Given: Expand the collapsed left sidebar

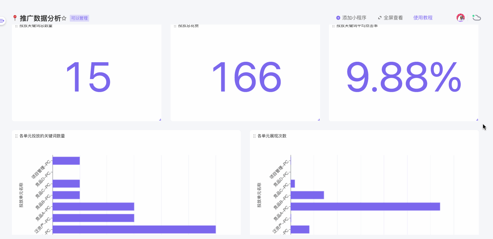Looking at the screenshot, I should tap(2, 20).
